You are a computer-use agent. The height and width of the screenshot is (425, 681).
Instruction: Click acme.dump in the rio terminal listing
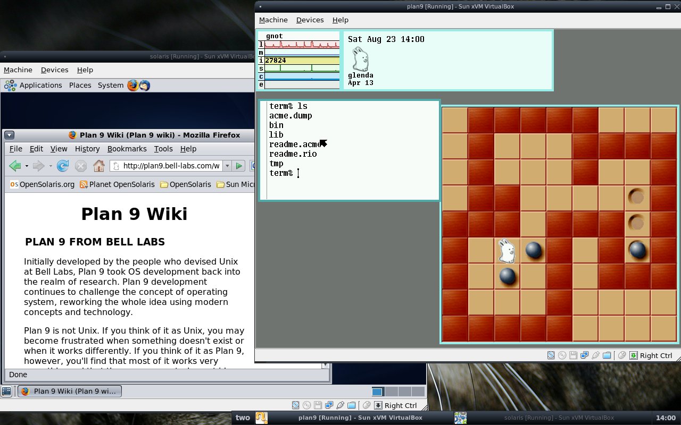pos(290,116)
